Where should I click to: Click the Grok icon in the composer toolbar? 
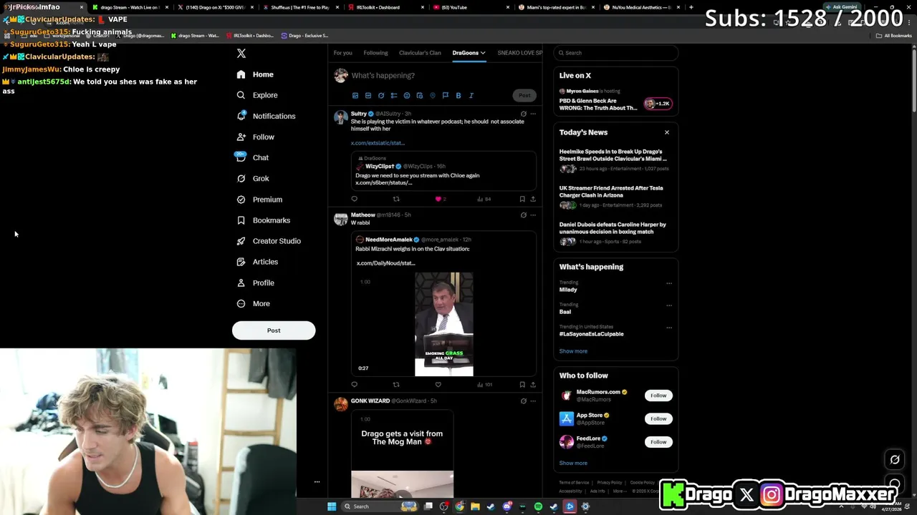point(381,96)
